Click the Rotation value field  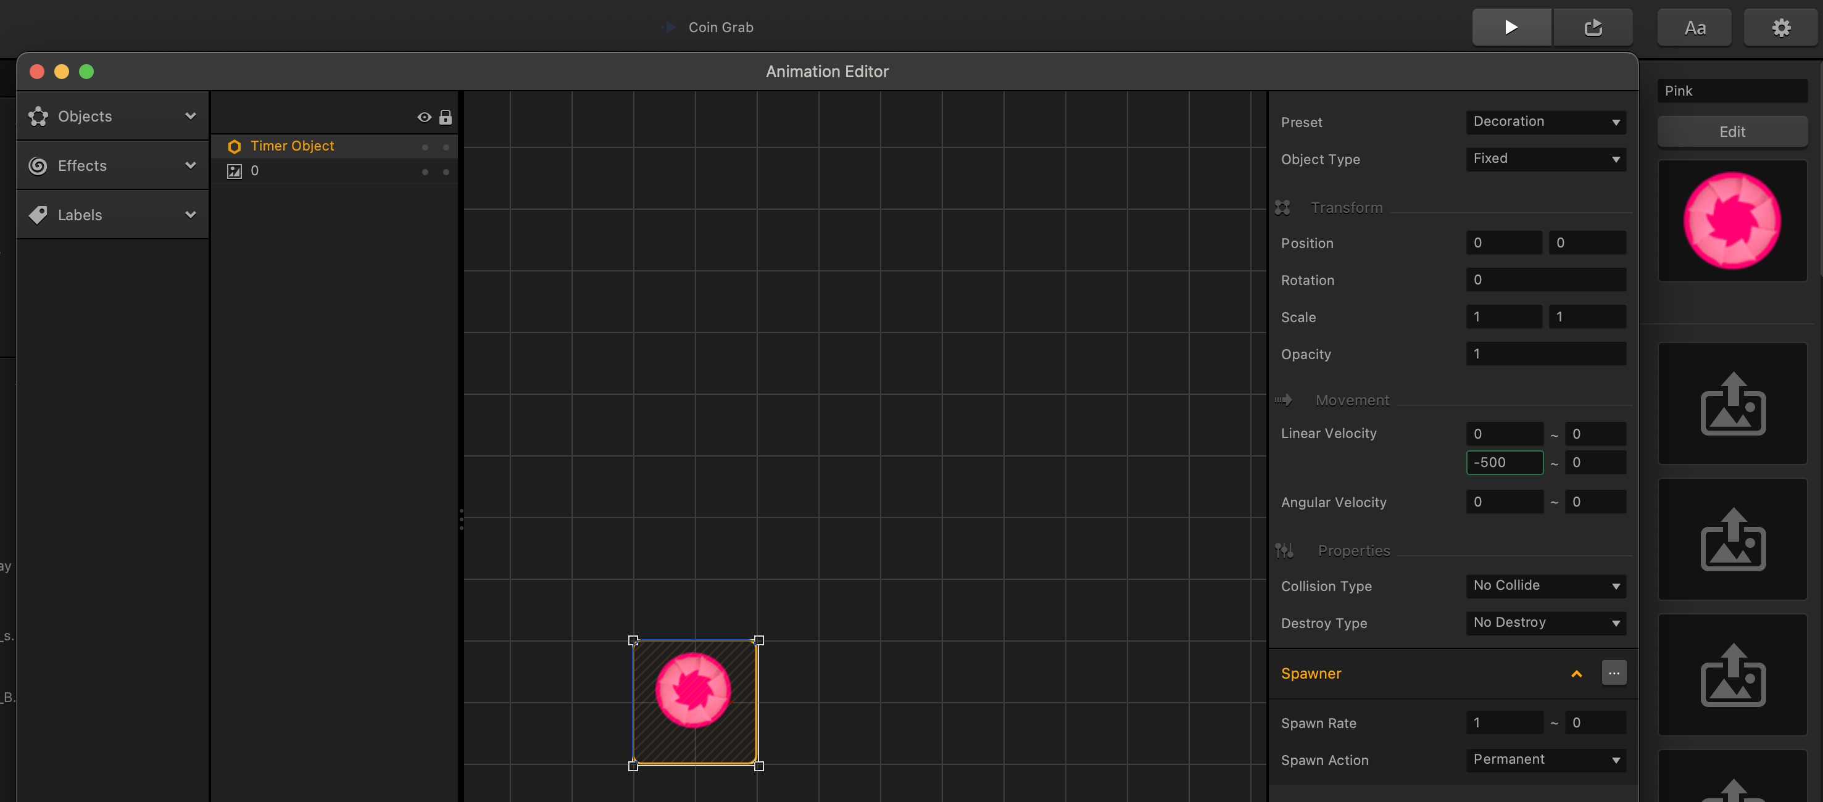click(1545, 279)
